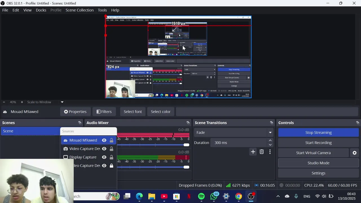
Task: Open Settings from the Controls dock
Action: (318, 173)
